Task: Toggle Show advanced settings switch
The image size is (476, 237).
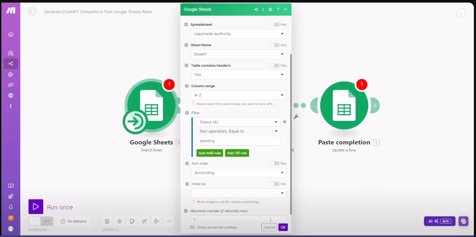Action: pos(190,227)
